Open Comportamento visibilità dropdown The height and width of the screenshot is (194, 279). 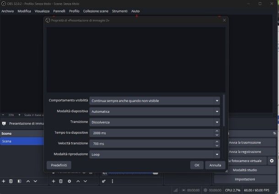pyautogui.click(x=155, y=100)
